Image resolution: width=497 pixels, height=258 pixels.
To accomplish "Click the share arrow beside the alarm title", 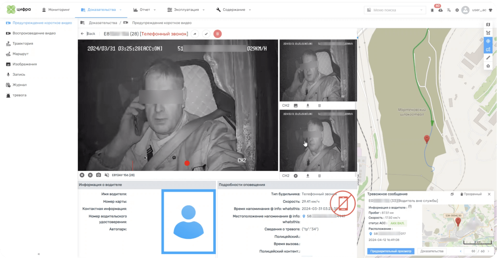I will [x=195, y=34].
